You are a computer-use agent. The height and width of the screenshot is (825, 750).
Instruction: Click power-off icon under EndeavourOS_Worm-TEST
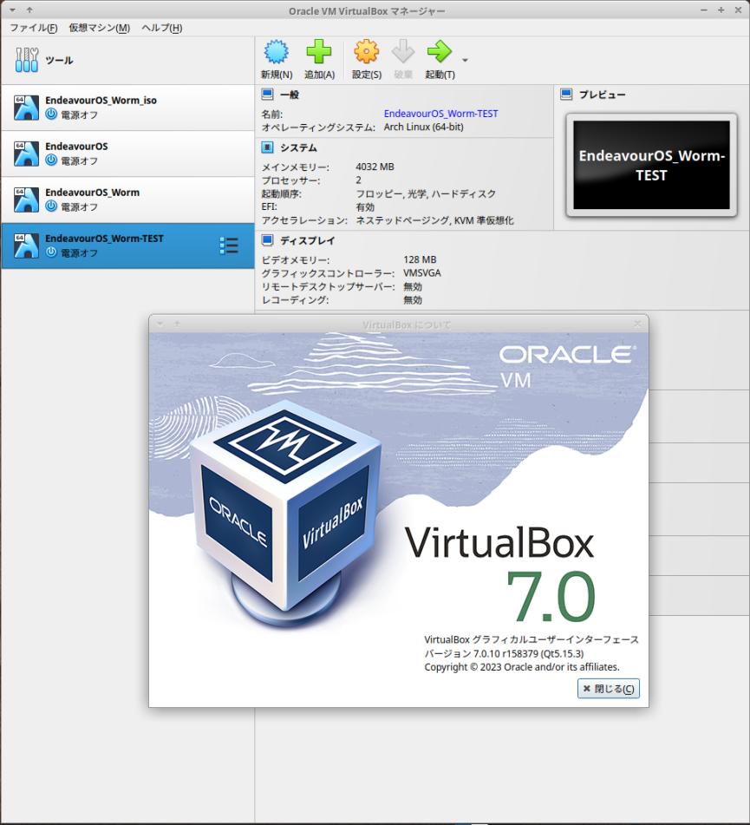(x=51, y=252)
